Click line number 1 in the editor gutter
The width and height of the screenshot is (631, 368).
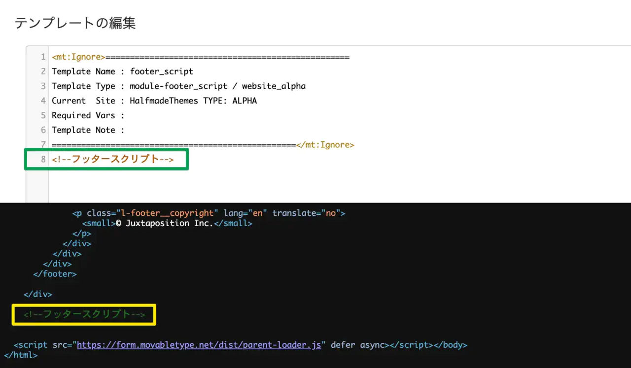pyautogui.click(x=43, y=57)
